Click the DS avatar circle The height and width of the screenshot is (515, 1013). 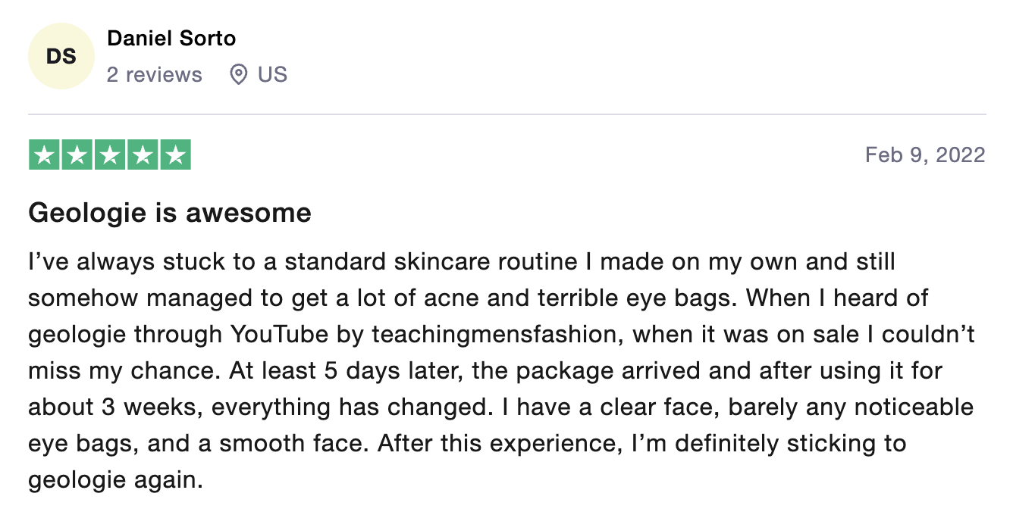pos(61,56)
